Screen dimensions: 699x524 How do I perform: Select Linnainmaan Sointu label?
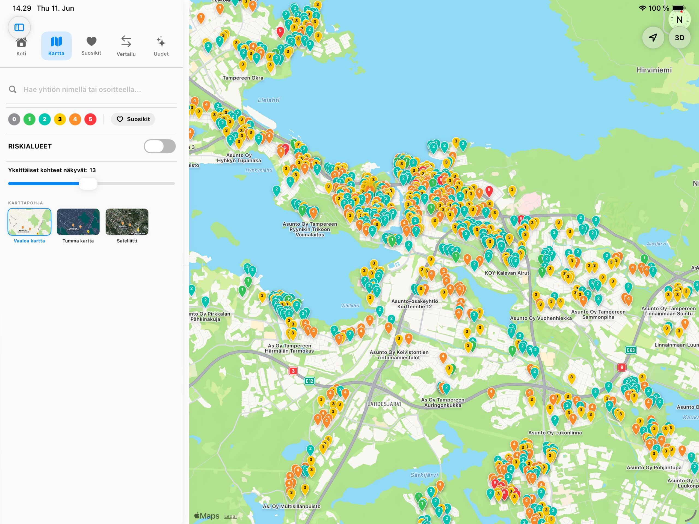coord(668,311)
